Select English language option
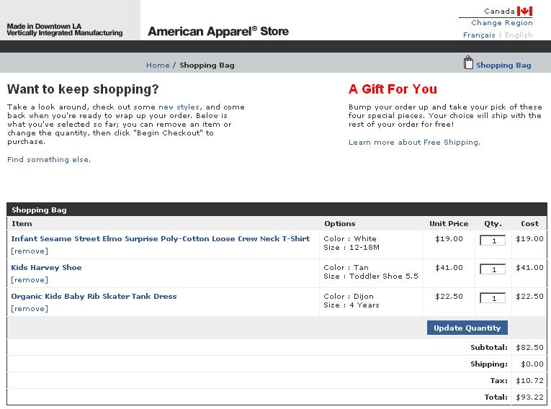The image size is (551, 409). [519, 35]
